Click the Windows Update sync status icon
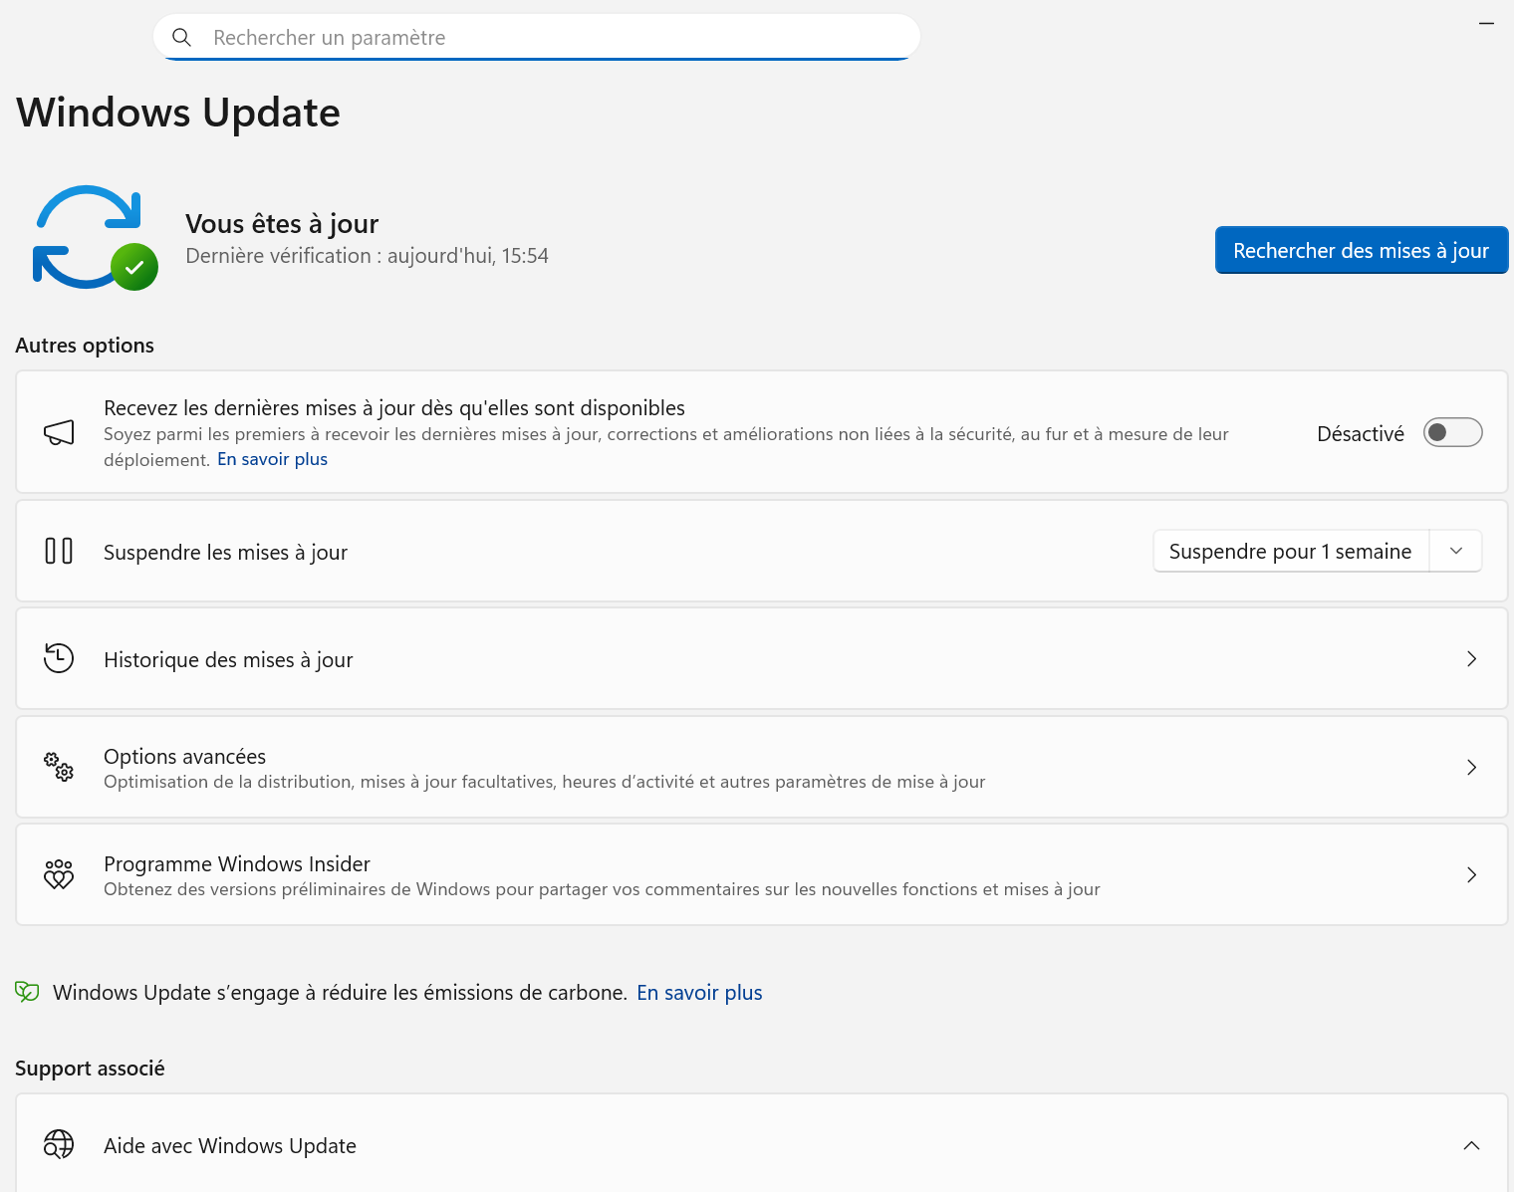Image resolution: width=1514 pixels, height=1192 pixels. [95, 238]
